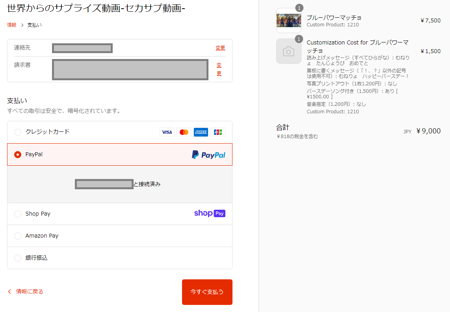Click the ブルーパワーマッチョ product thumbnail
Screen dimensions: 450x312
coord(289,20)
